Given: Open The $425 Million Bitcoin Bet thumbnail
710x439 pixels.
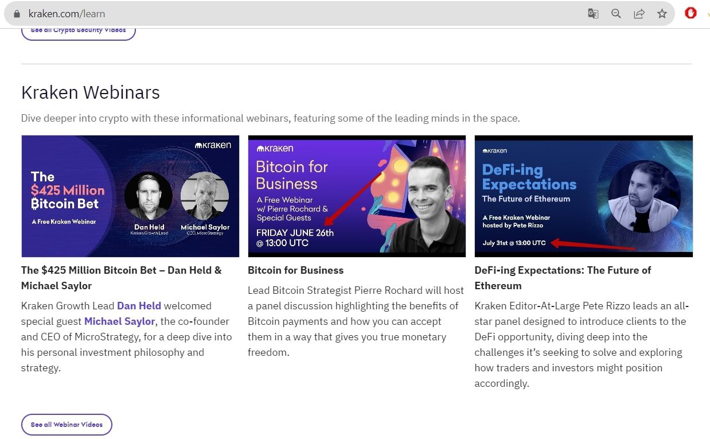Looking at the screenshot, I should click(130, 196).
